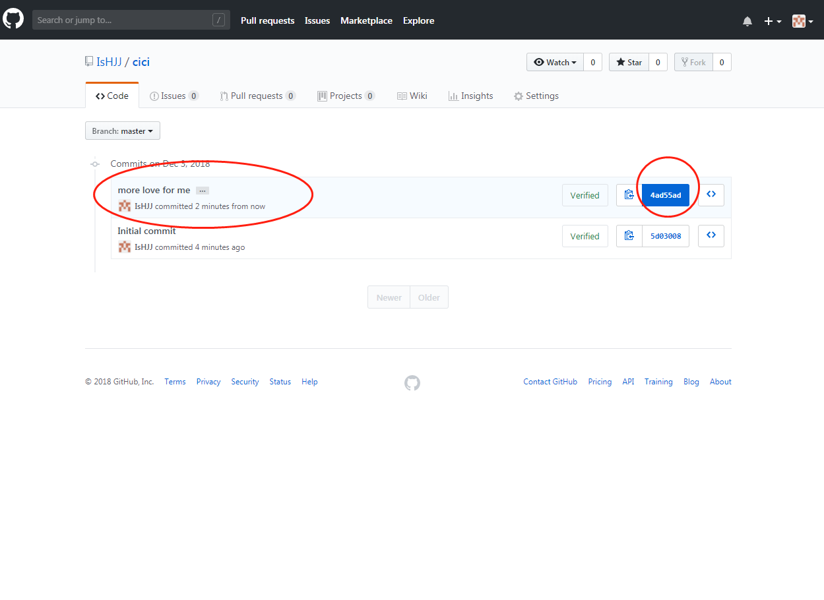
Task: Click the Fork button
Action: [693, 62]
